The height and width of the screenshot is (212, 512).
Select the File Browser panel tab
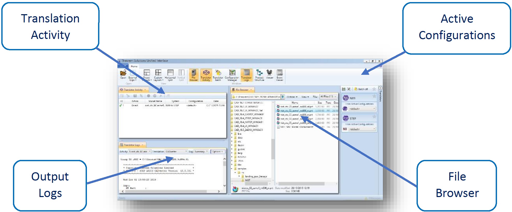242,90
